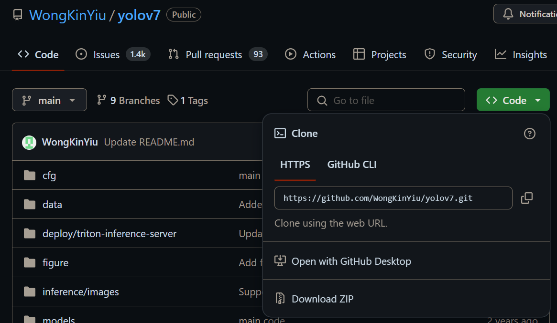This screenshot has height=323, width=557.
Task: Select the Code tab
Action: (x=38, y=54)
